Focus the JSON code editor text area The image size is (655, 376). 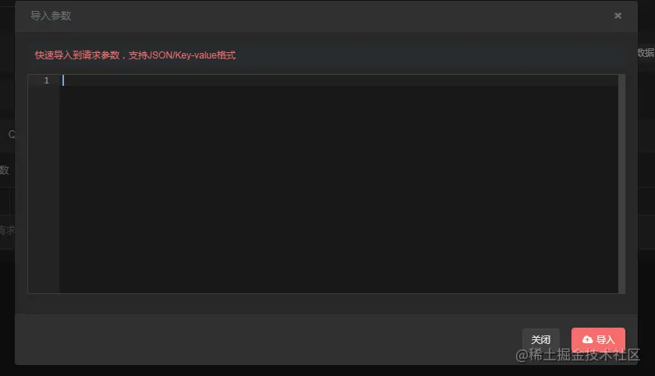pyautogui.click(x=339, y=184)
